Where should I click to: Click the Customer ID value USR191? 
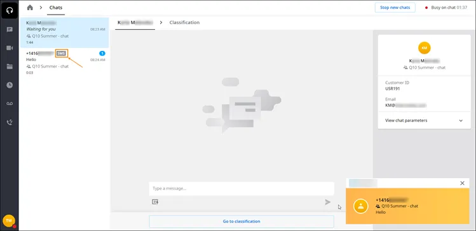tap(393, 89)
